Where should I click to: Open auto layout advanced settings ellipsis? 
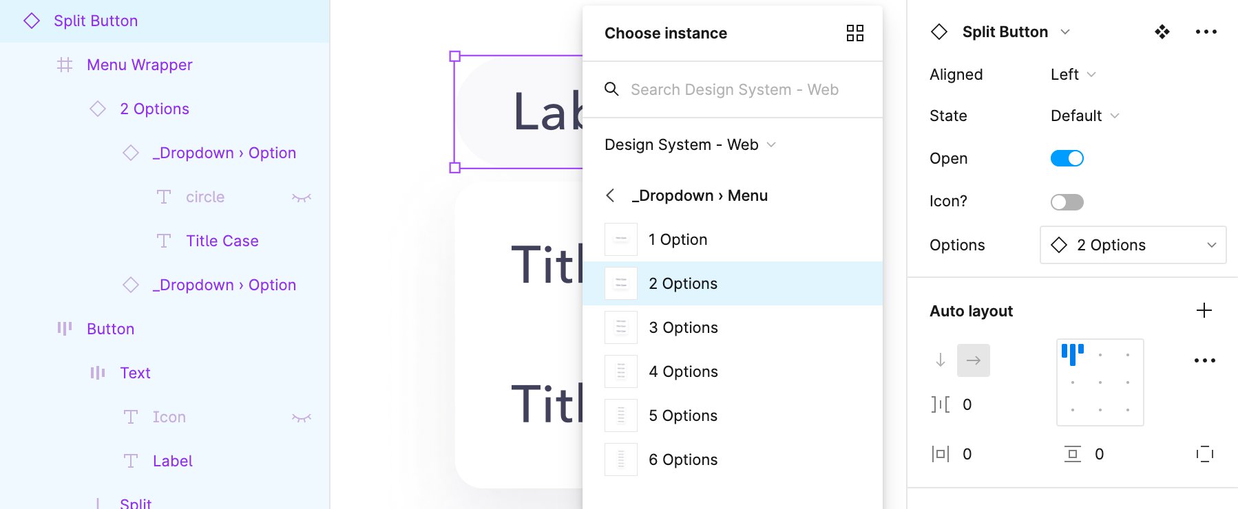coord(1204,360)
